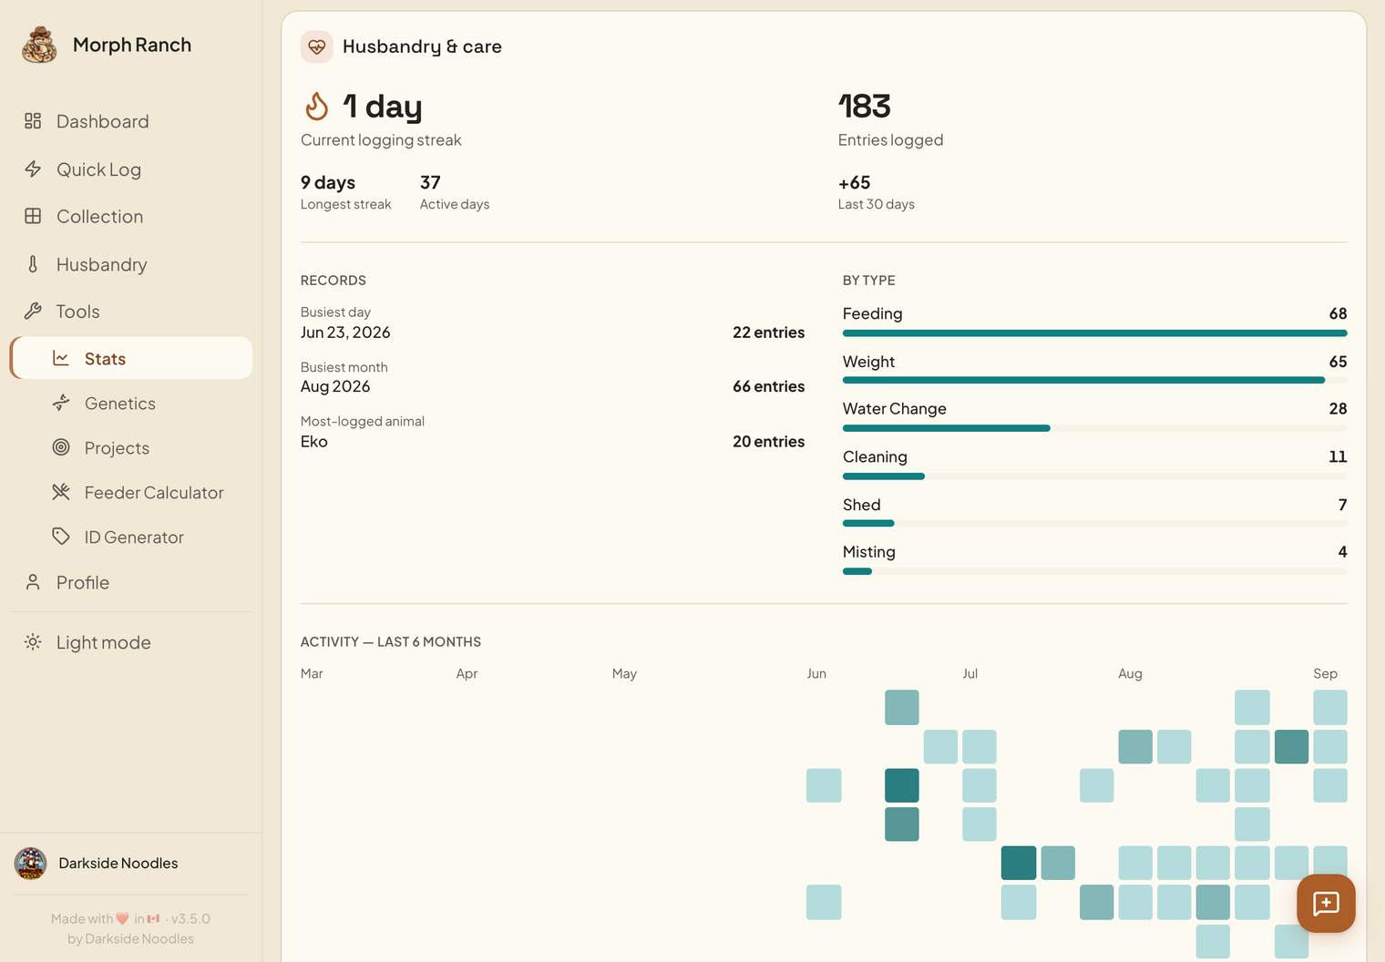Click the '22 entries' count
This screenshot has width=1385, height=962.
pyautogui.click(x=768, y=333)
